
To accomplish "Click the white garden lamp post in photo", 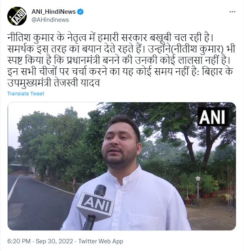I will [198, 187].
